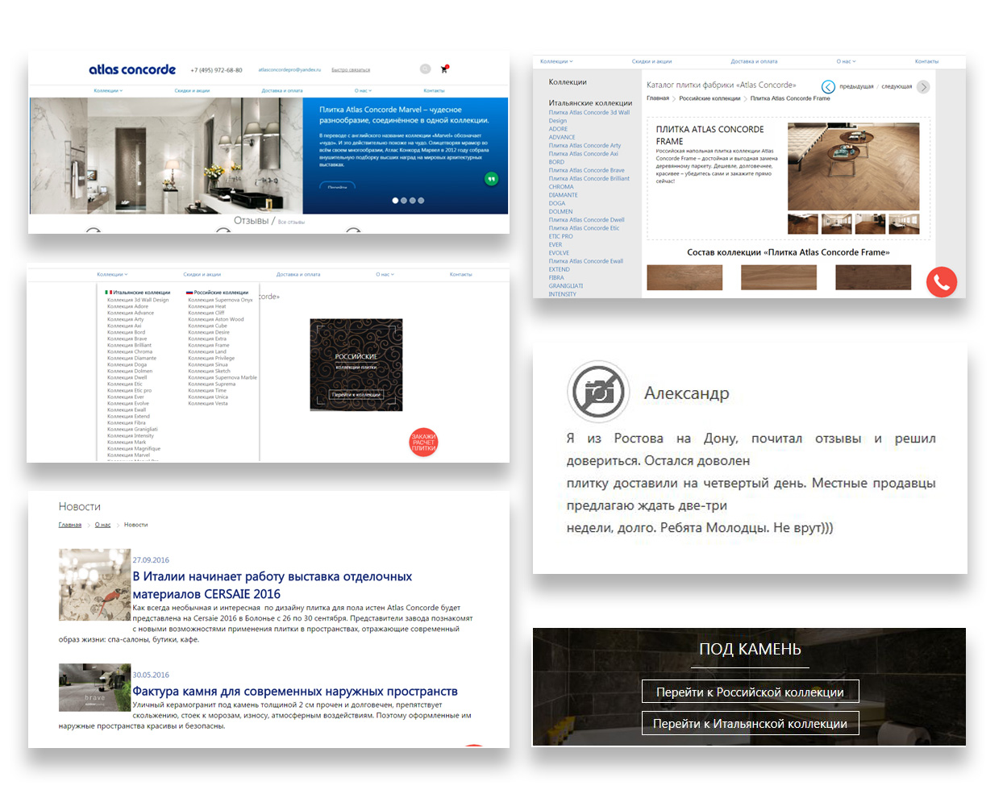Click the atlasconcordepro@yandex.ru email link
Screen dimensions: 1007x798
click(x=289, y=70)
